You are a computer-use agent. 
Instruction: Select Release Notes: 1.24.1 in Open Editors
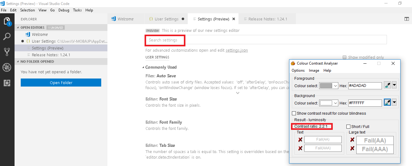[61, 55]
